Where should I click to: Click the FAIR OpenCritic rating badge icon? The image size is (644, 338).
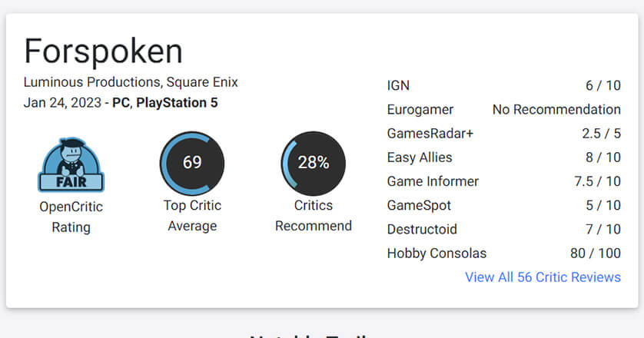(71, 164)
